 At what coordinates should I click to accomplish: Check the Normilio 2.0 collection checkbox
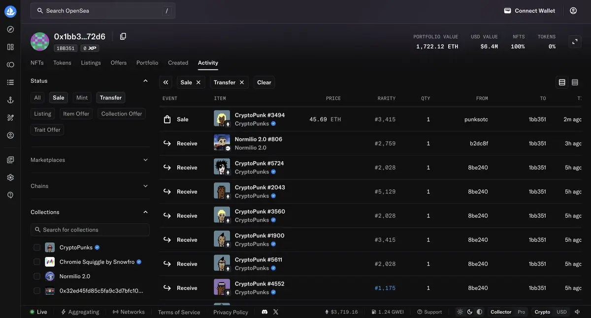[x=37, y=276]
